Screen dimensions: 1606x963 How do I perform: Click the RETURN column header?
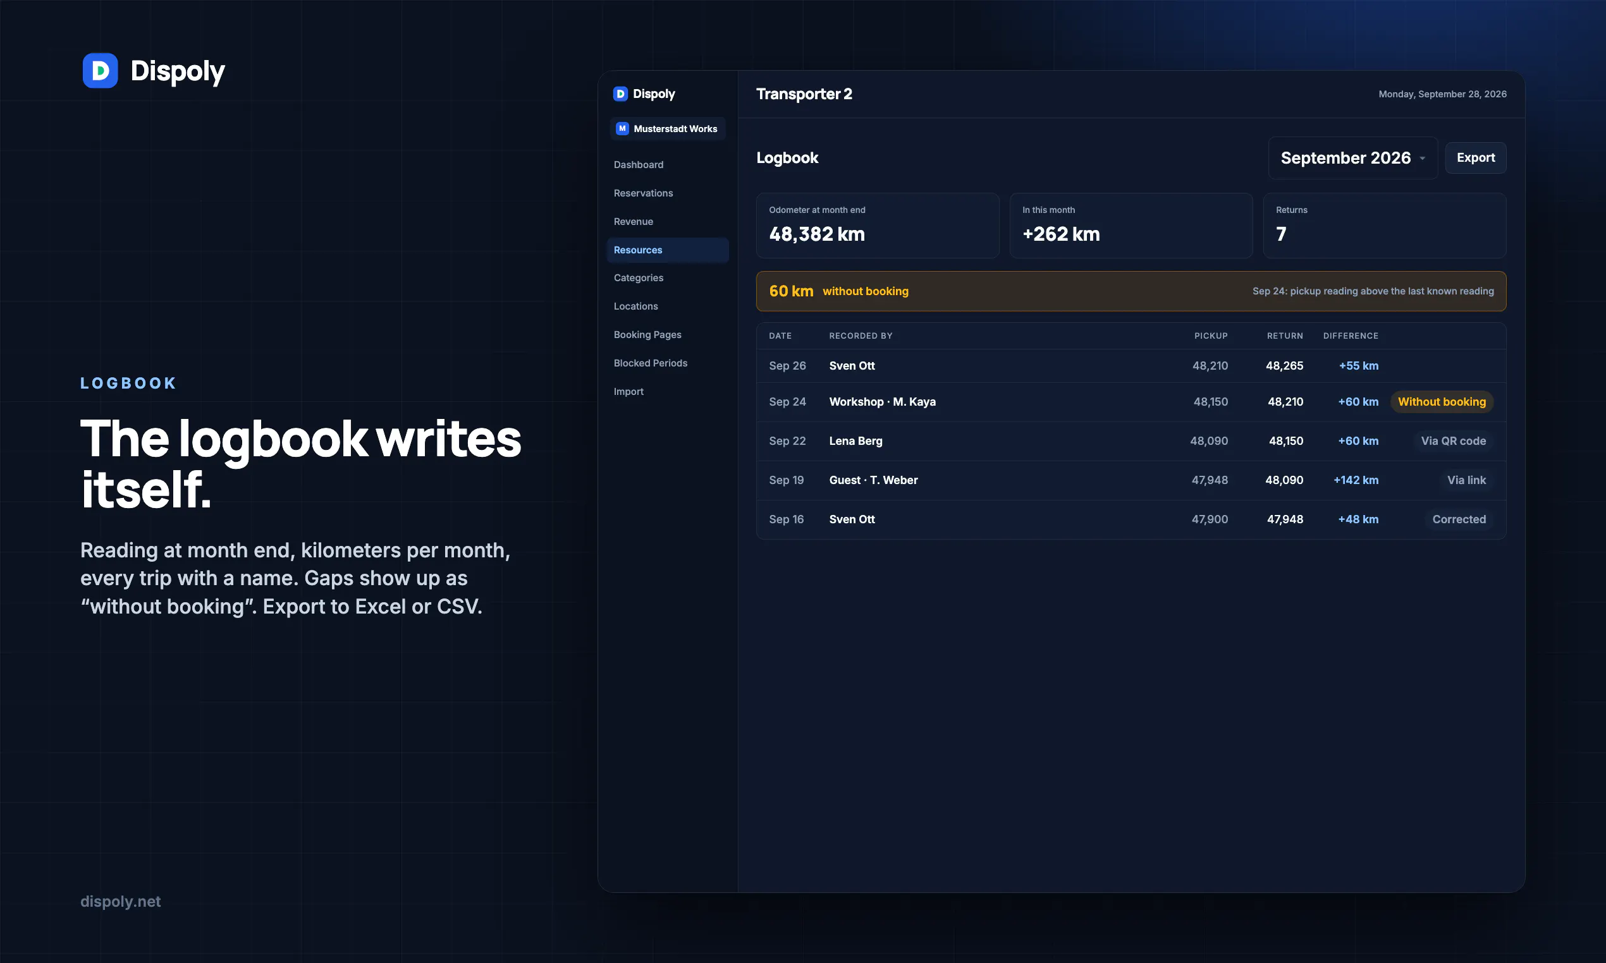[x=1285, y=336]
